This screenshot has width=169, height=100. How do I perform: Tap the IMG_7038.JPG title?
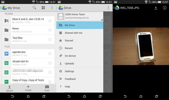(x=130, y=8)
